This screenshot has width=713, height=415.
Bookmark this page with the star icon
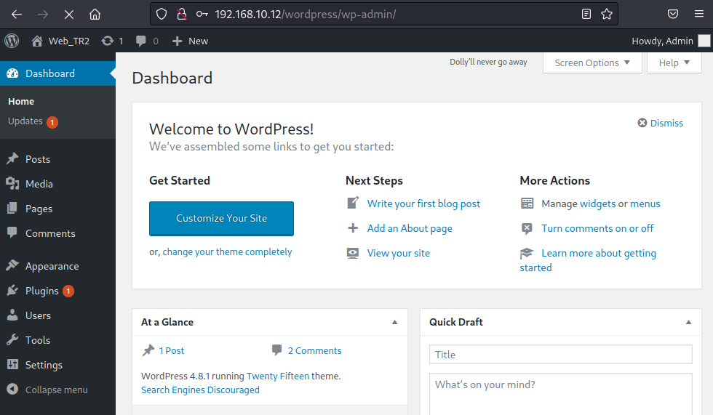[607, 14]
